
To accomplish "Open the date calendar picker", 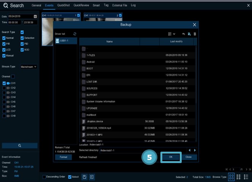I will (x=35, y=17).
